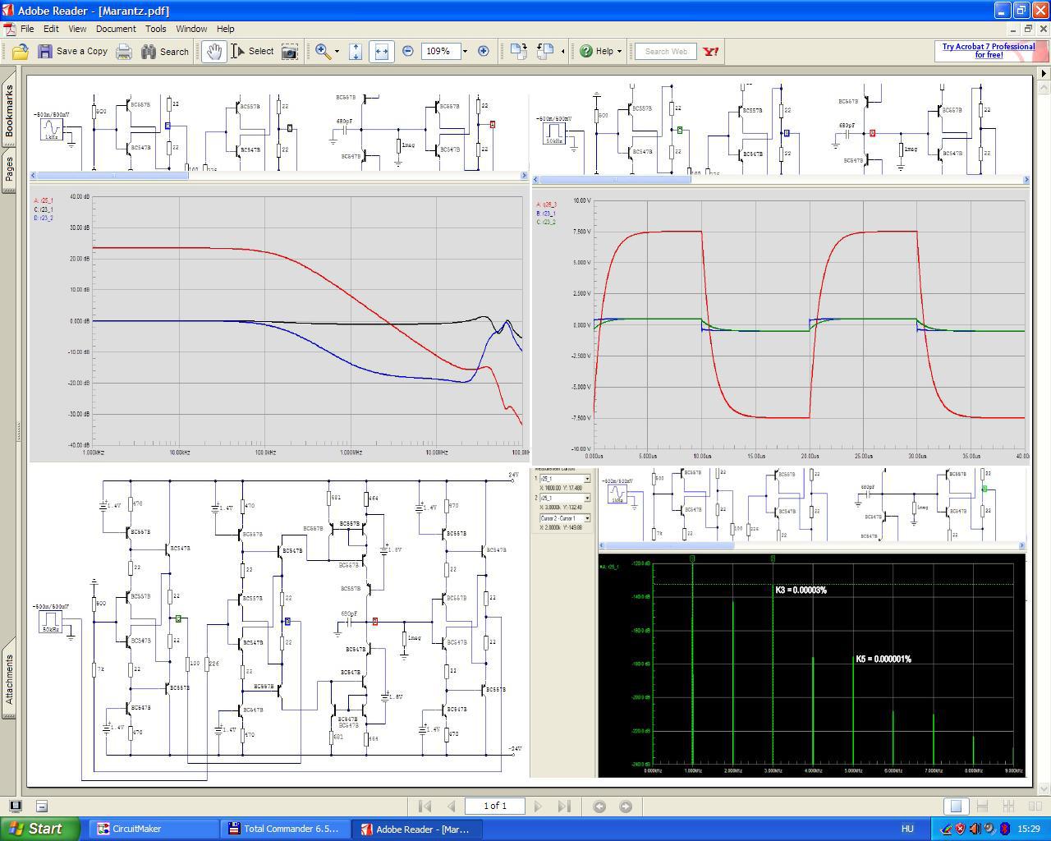
Task: Open the 109% zoom level dropdown
Action: (x=465, y=52)
